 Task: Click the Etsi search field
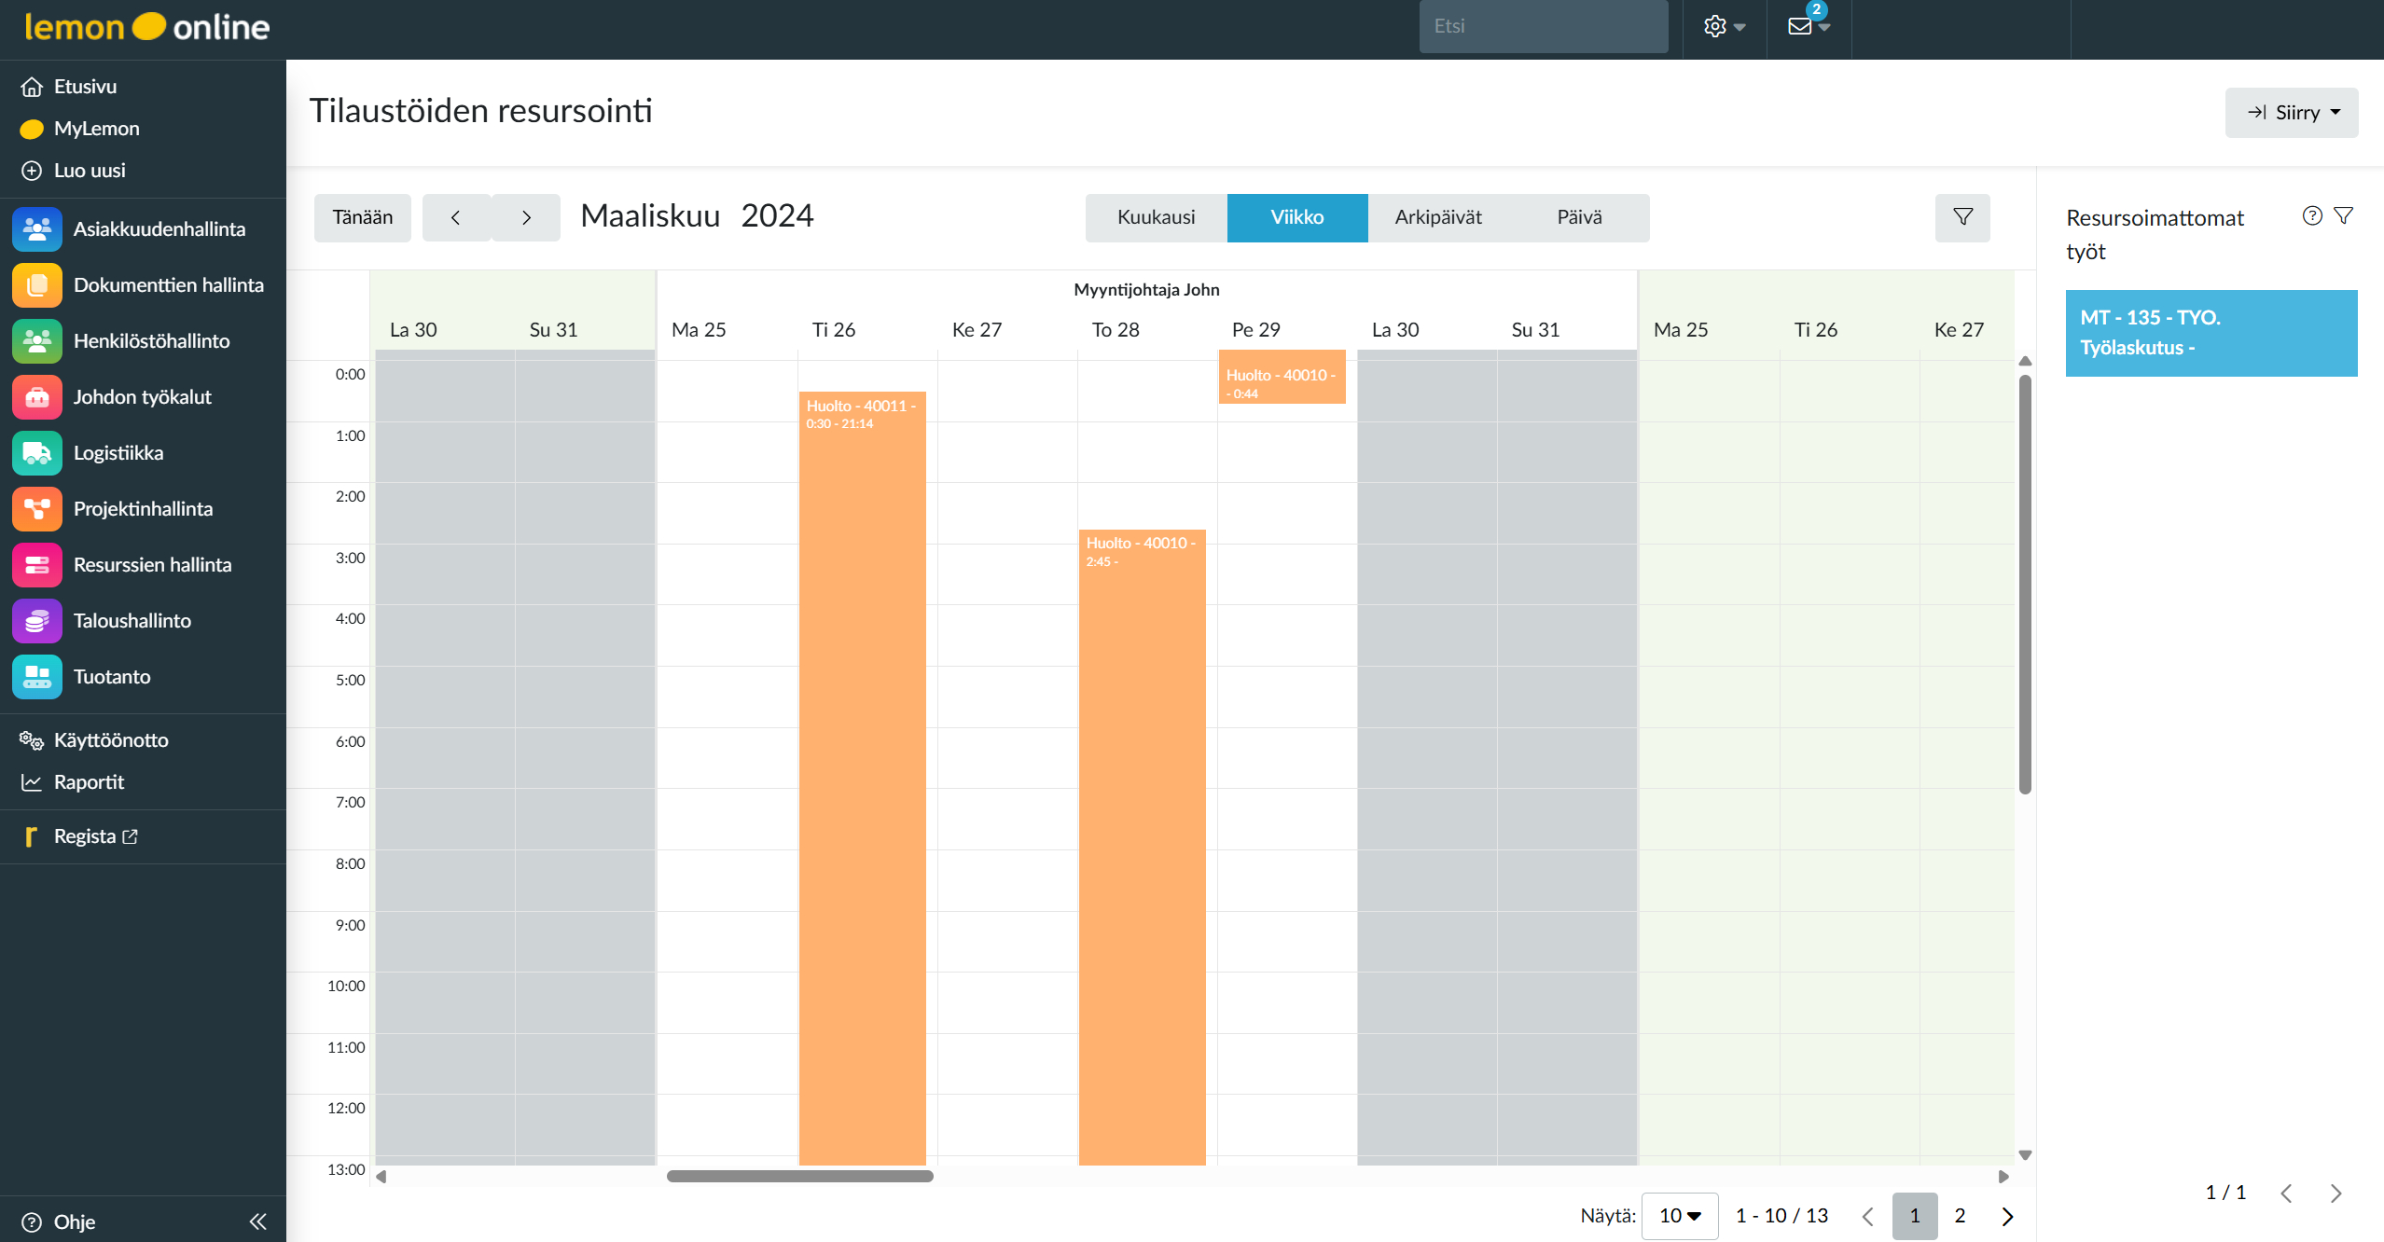click(1543, 26)
